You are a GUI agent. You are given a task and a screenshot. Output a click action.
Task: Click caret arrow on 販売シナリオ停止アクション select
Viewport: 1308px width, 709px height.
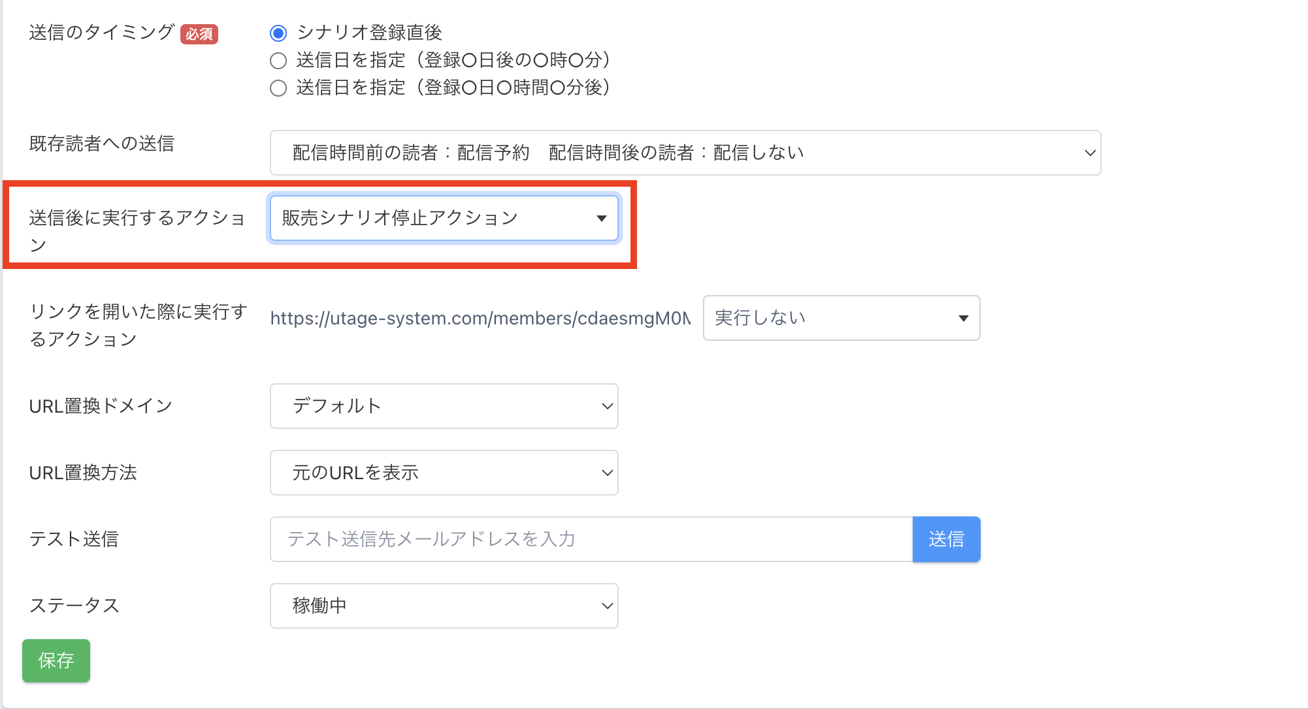[601, 219]
